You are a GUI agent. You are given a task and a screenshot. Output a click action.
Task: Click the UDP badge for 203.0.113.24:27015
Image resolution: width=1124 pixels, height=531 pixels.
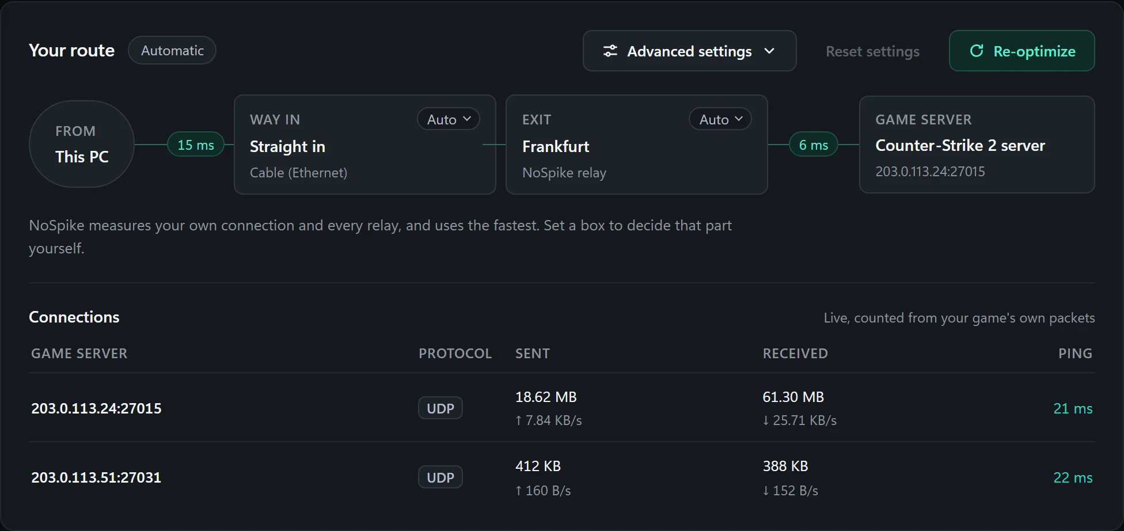coord(441,408)
